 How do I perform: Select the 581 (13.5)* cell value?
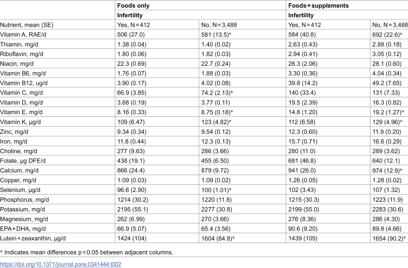[x=216, y=35]
